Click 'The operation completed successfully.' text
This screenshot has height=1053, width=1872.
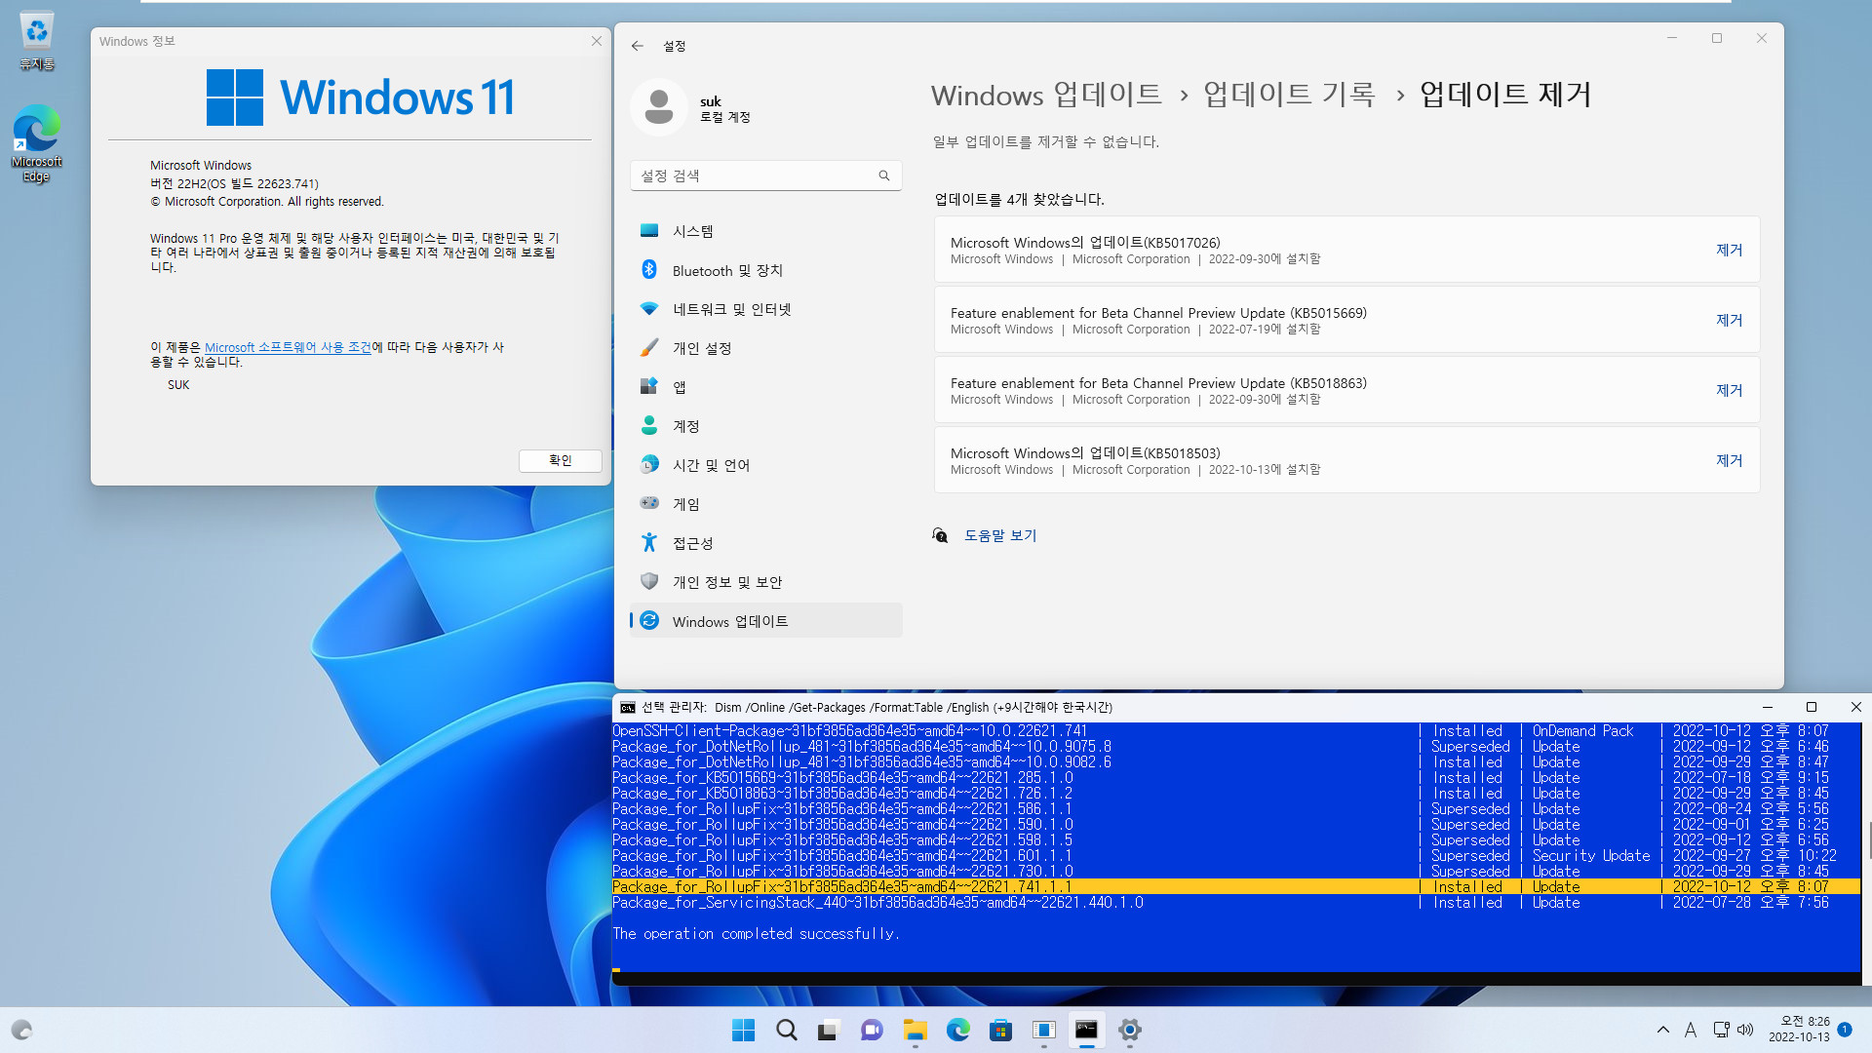pyautogui.click(x=756, y=933)
